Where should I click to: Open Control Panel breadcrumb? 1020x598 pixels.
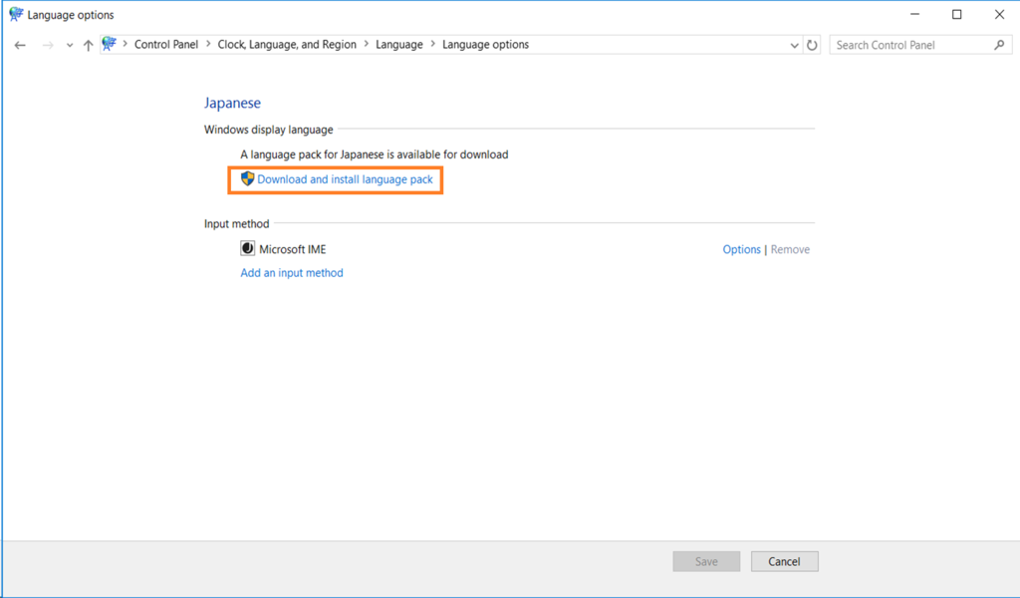click(166, 44)
